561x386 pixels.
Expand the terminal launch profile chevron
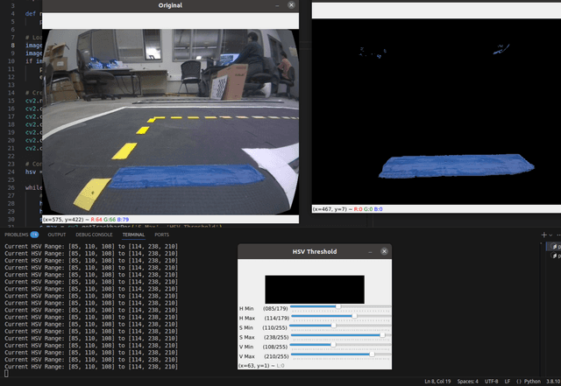[x=553, y=235]
